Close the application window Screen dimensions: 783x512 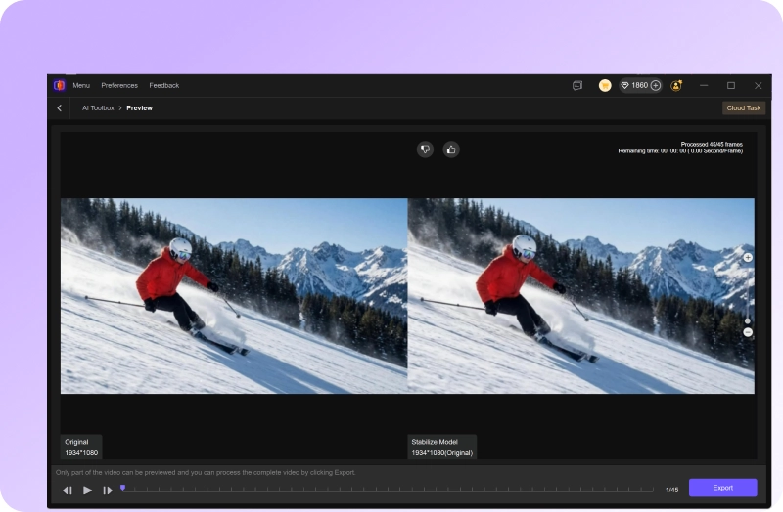(758, 86)
